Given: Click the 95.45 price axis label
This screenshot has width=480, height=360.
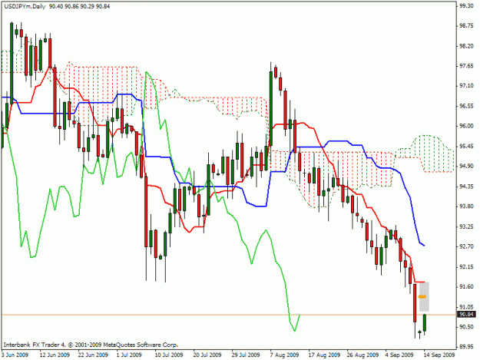Looking at the screenshot, I should coord(466,146).
